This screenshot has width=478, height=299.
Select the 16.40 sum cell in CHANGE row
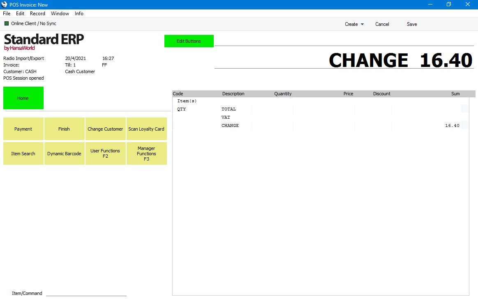click(452, 125)
